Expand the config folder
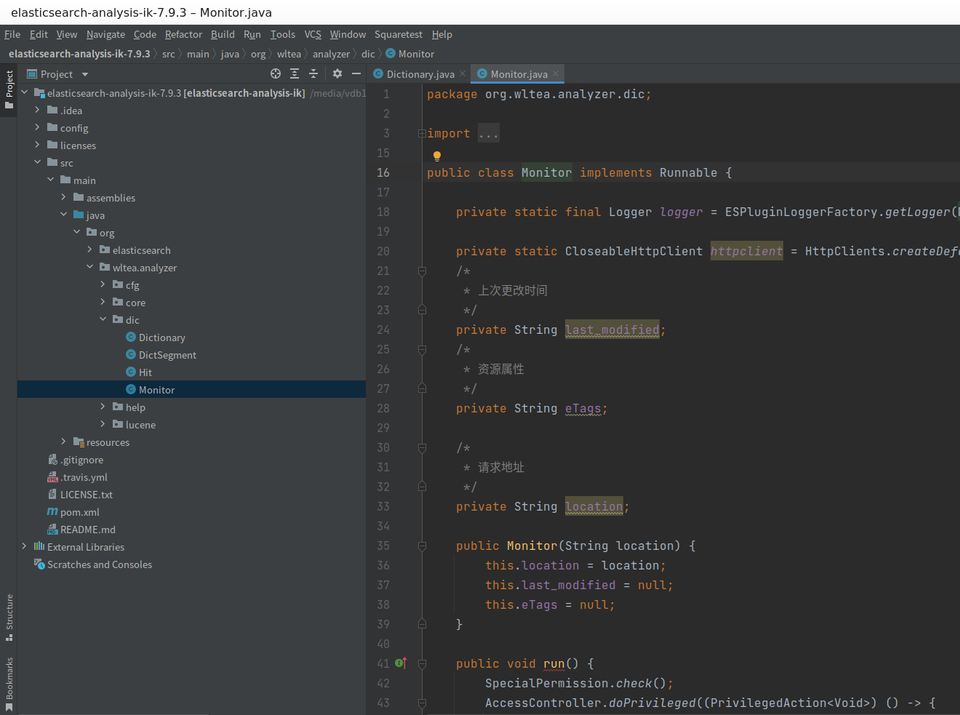960x715 pixels. (x=38, y=127)
